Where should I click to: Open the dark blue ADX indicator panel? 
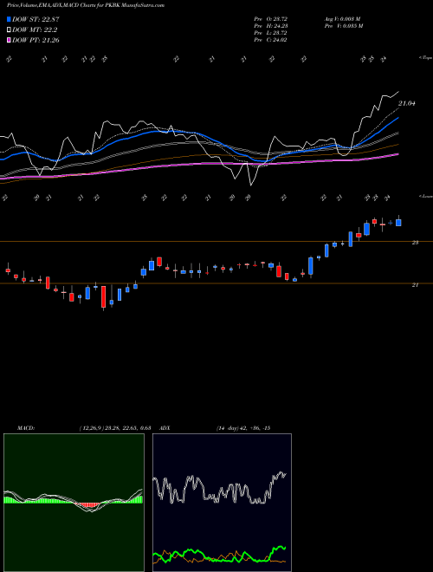[x=222, y=503]
